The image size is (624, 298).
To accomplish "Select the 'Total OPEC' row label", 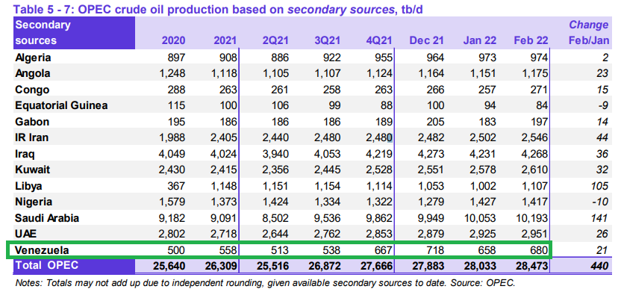I will (x=46, y=265).
